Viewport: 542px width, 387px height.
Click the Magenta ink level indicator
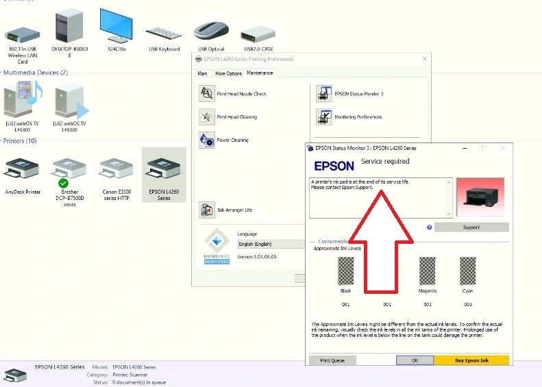(428, 271)
